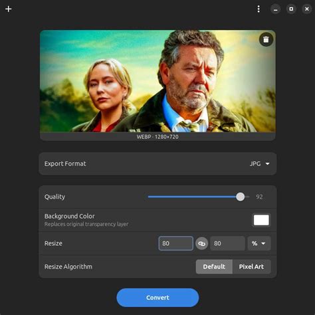Click the Quality value 92
315x315 pixels.
pyautogui.click(x=259, y=197)
